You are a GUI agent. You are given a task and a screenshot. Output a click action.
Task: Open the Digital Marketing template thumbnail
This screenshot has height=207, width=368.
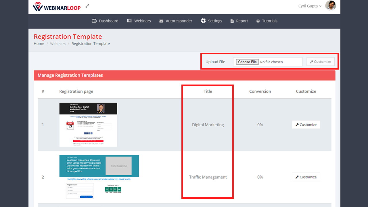pos(88,124)
